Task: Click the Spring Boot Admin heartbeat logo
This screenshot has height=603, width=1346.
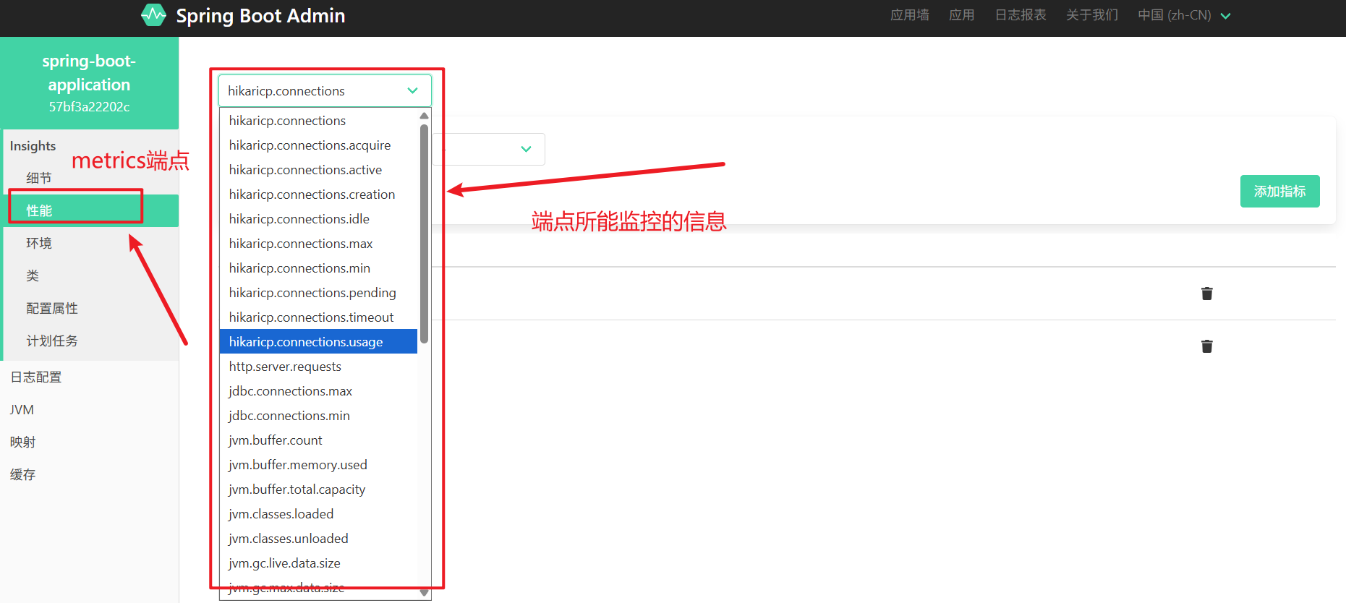Action: tap(153, 15)
